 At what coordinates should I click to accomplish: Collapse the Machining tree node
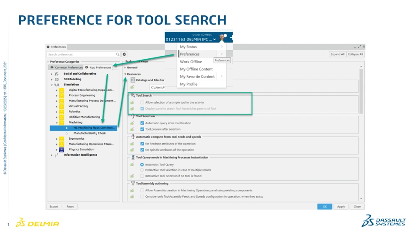pyautogui.click(x=57, y=123)
